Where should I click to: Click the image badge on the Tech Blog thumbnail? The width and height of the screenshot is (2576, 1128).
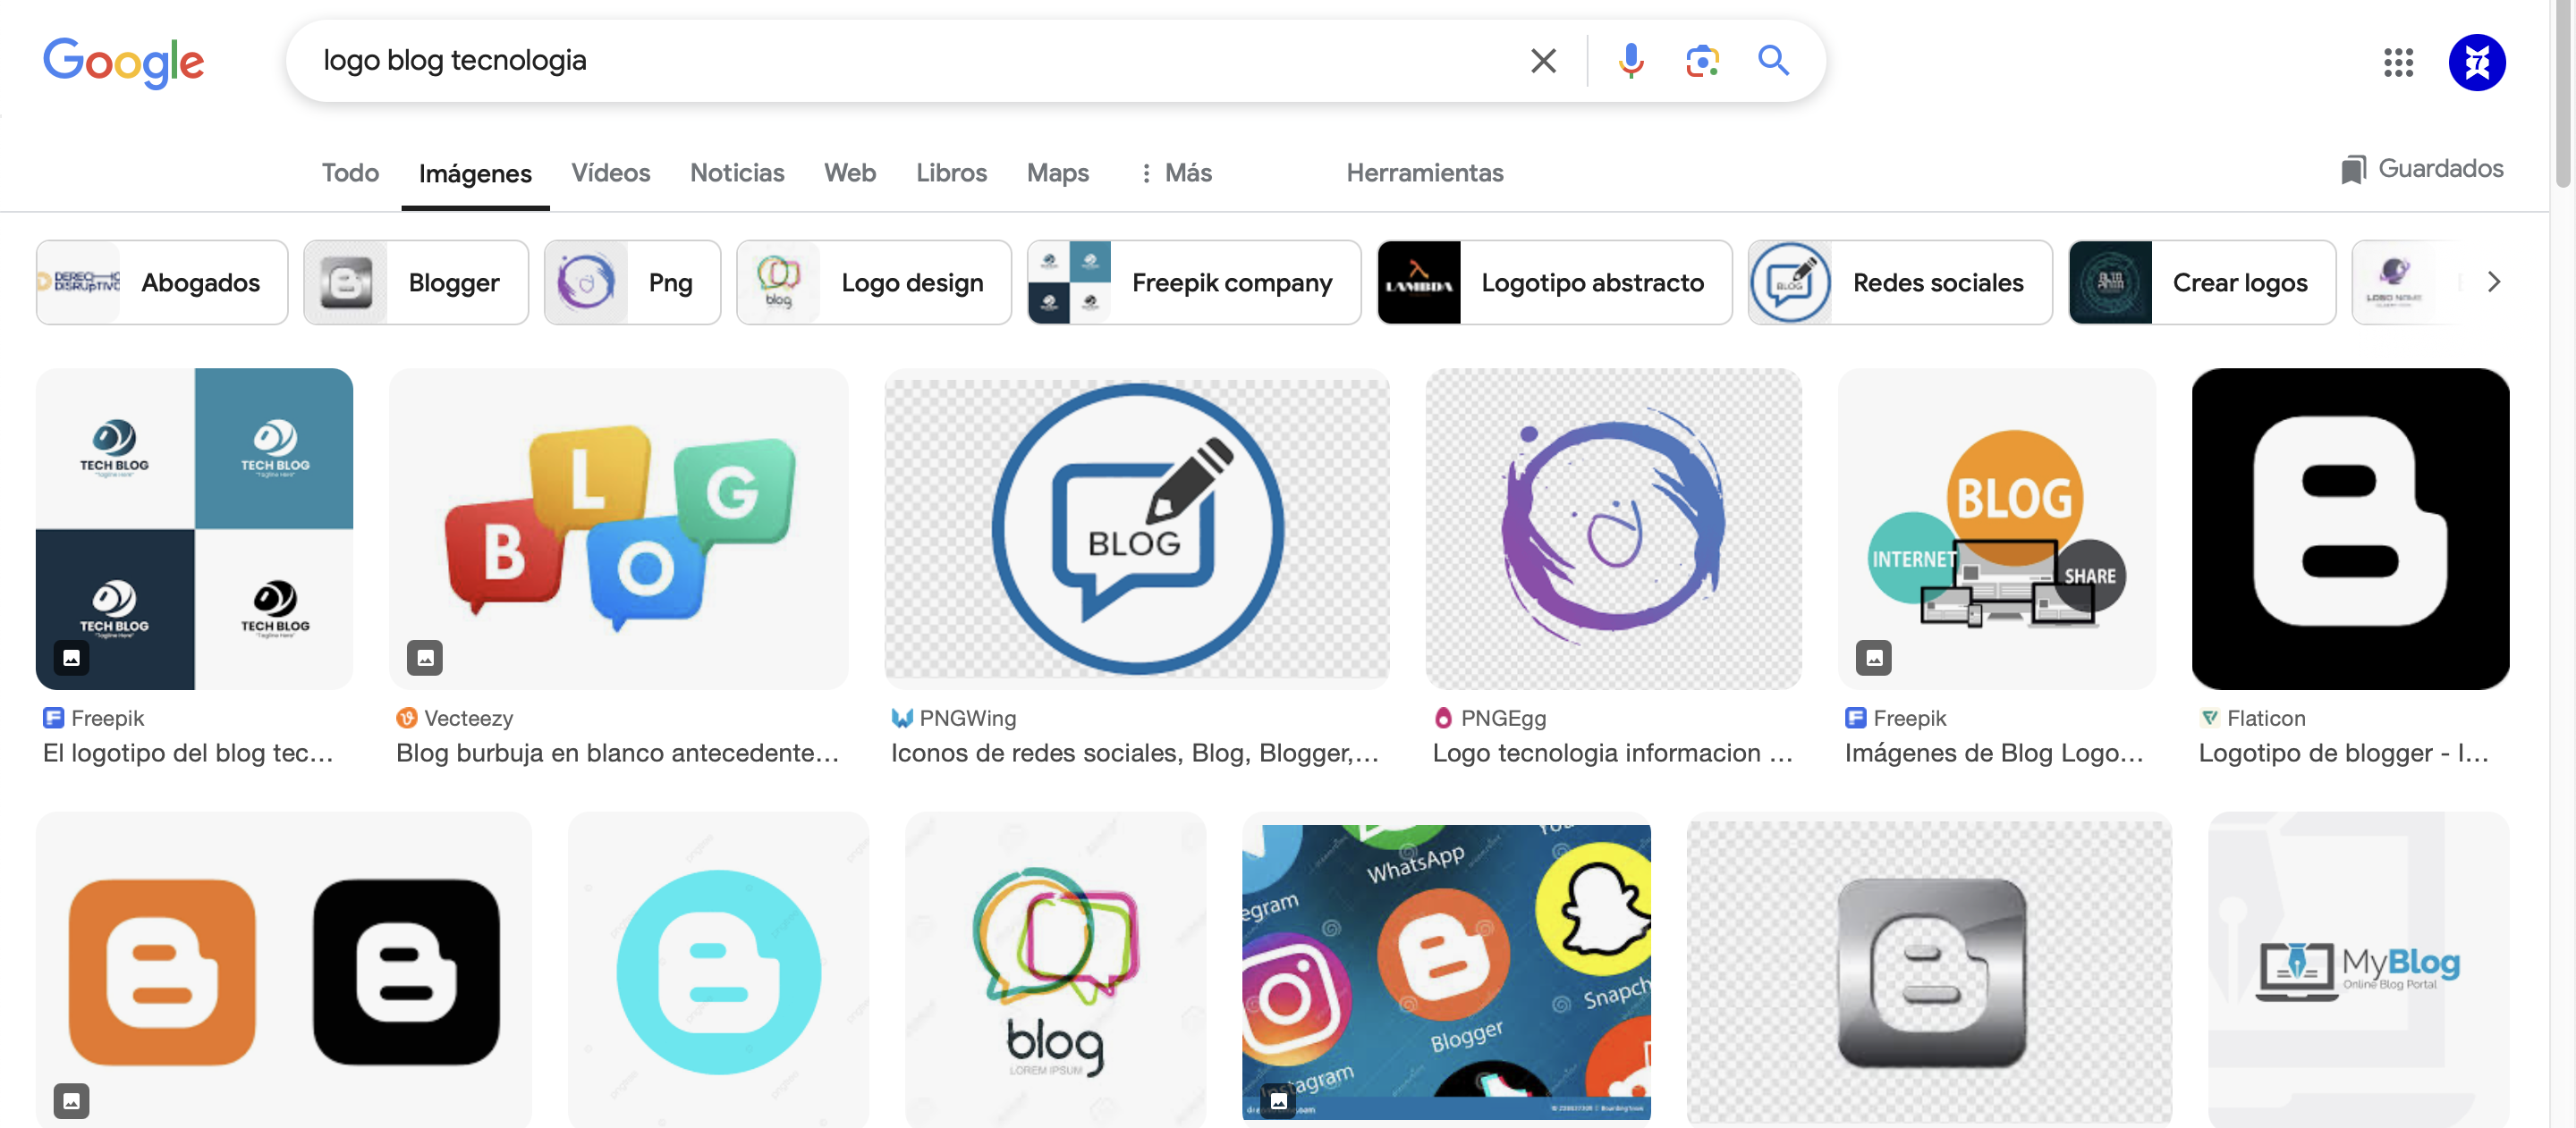[72, 658]
